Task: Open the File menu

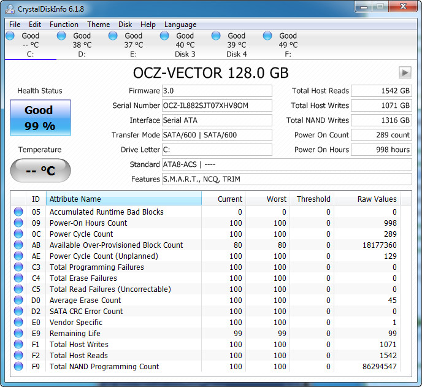Action: pyautogui.click(x=15, y=25)
